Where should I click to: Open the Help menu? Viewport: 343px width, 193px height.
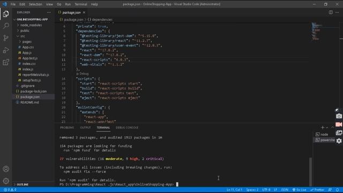pyautogui.click(x=94, y=4)
